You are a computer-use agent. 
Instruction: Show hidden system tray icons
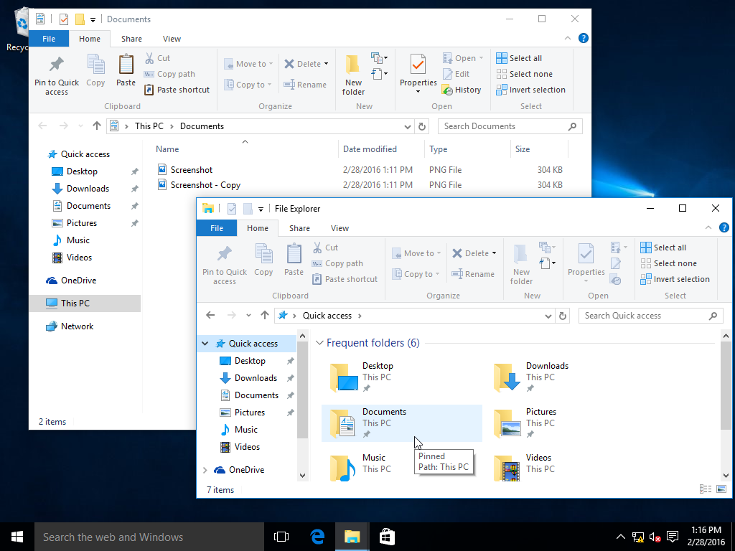click(620, 537)
